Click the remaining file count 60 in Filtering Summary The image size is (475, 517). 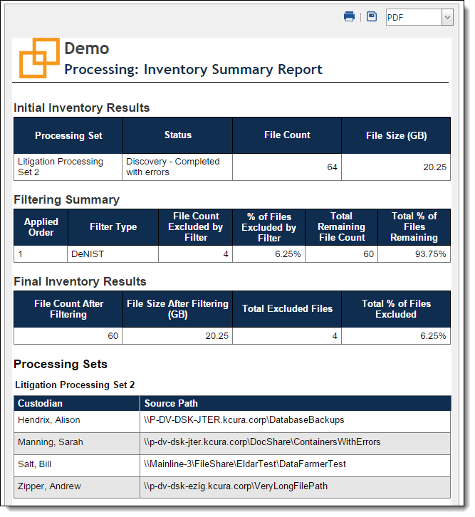point(368,254)
